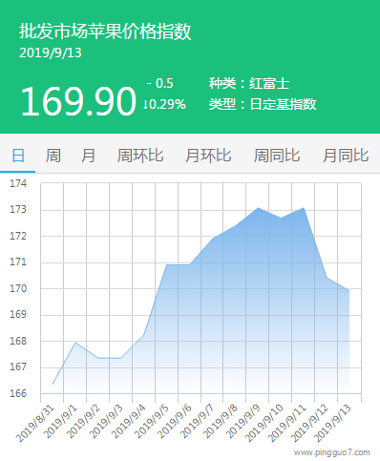Click the y-axis label 167
Screen dimensions: 380x461
(x=18, y=367)
